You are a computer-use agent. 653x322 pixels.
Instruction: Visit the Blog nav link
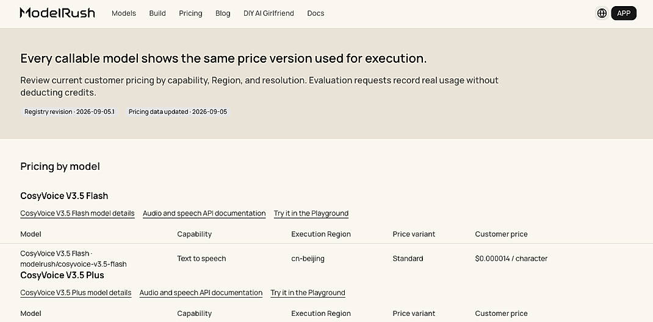point(223,13)
